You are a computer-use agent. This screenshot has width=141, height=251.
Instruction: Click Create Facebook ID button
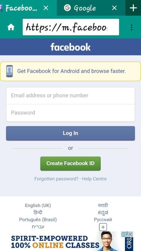click(x=70, y=163)
